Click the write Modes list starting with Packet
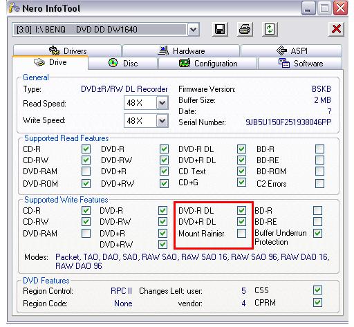Viewport: 354px width, 327px height. (192, 261)
